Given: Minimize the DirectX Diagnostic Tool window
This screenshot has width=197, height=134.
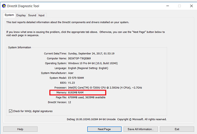Looking at the screenshot, I should (167, 6).
